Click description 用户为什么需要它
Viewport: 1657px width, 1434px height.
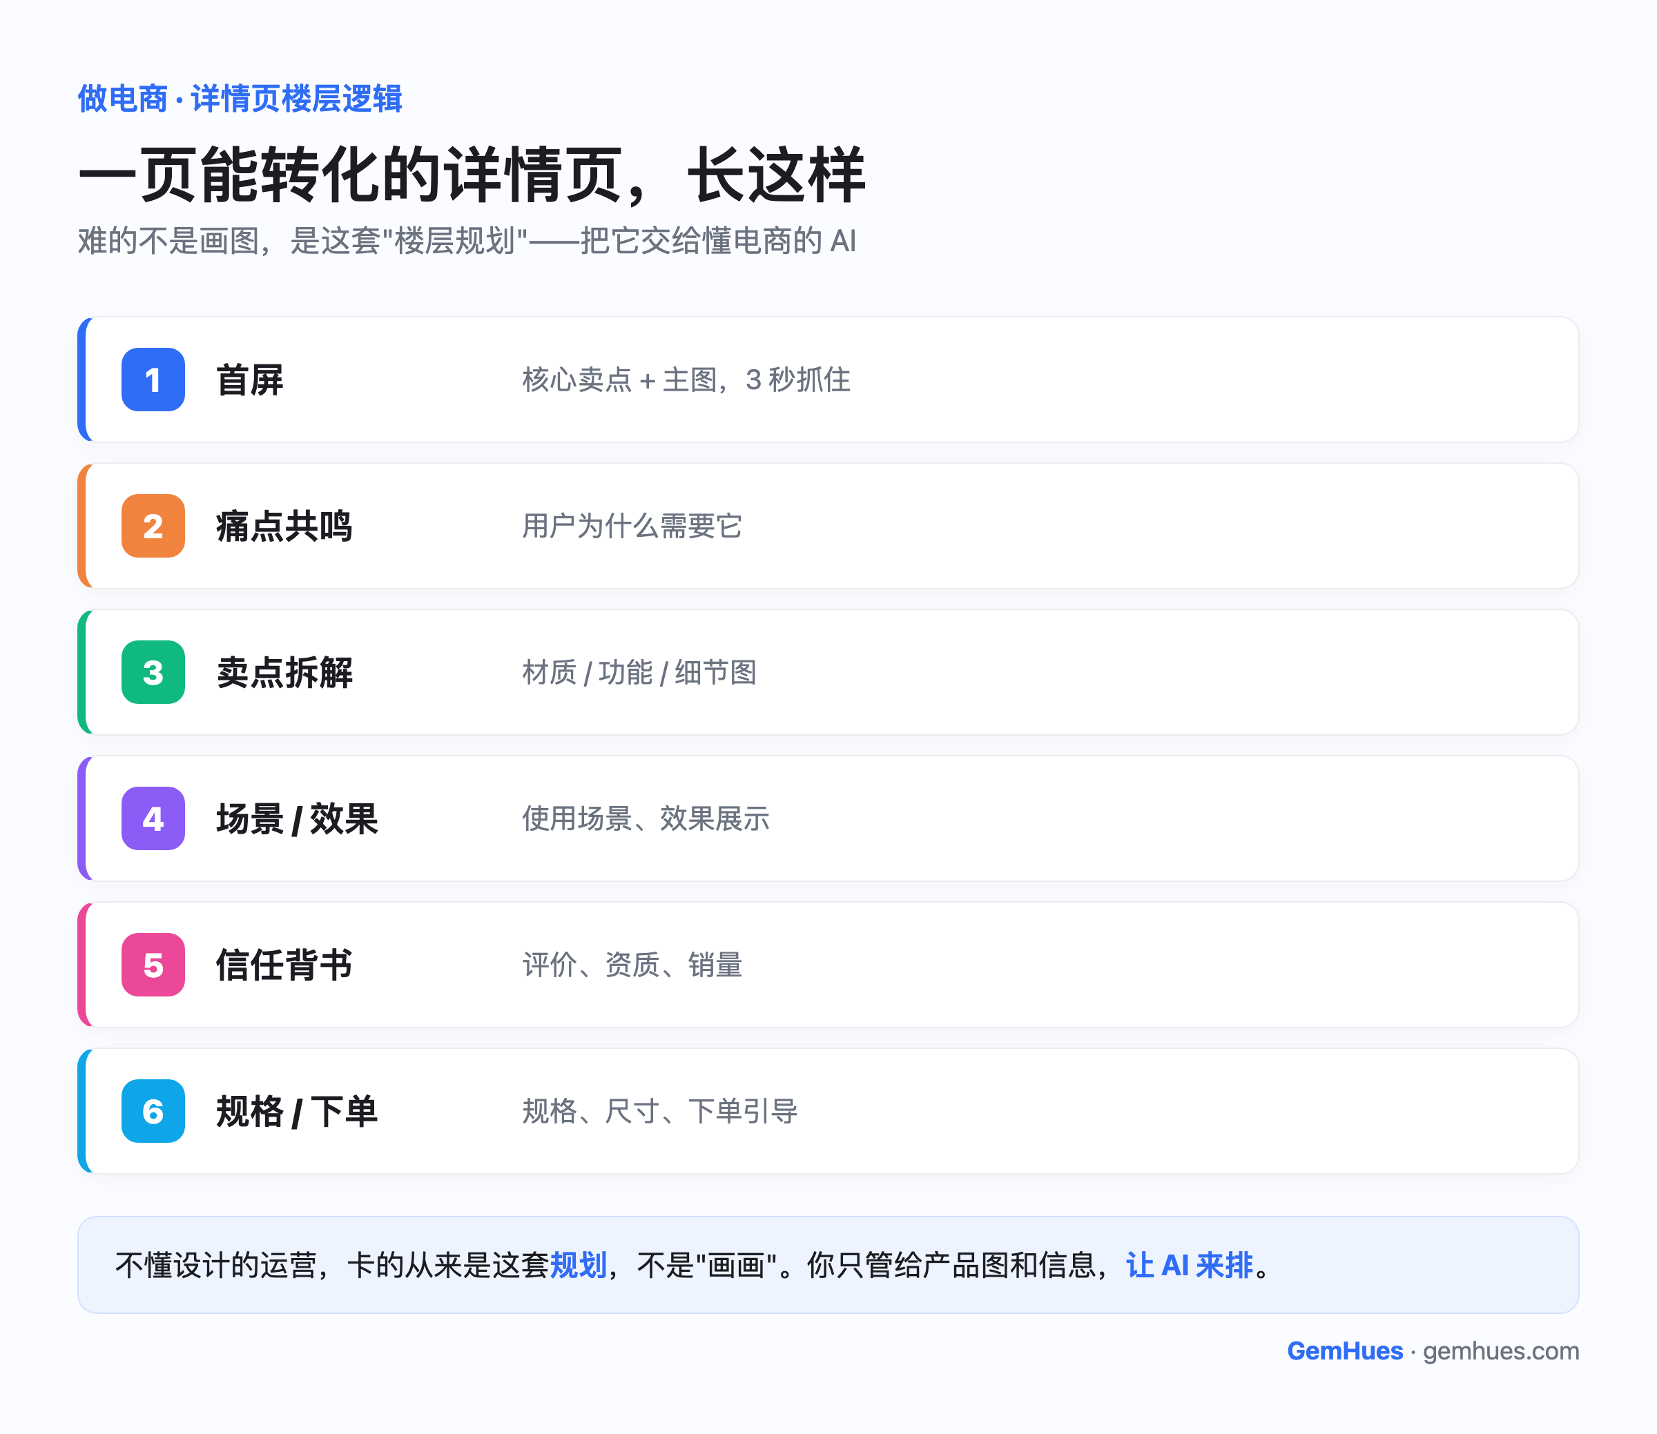click(632, 527)
